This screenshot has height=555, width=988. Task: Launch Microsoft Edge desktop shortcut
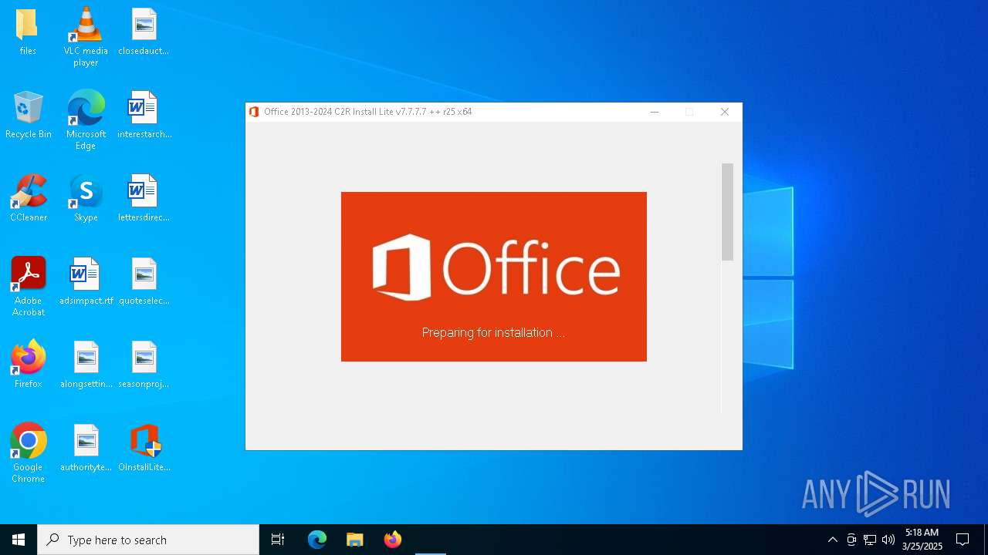[86, 119]
